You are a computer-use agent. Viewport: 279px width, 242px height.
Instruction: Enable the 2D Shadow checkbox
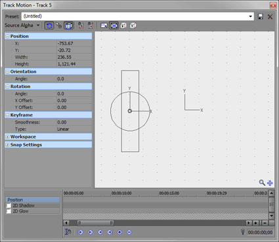coord(9,205)
